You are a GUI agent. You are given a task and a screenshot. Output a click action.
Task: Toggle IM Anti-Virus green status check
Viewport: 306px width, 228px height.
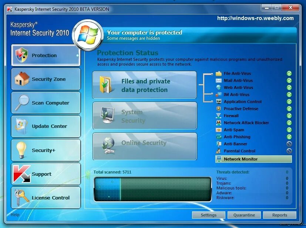tap(289, 95)
